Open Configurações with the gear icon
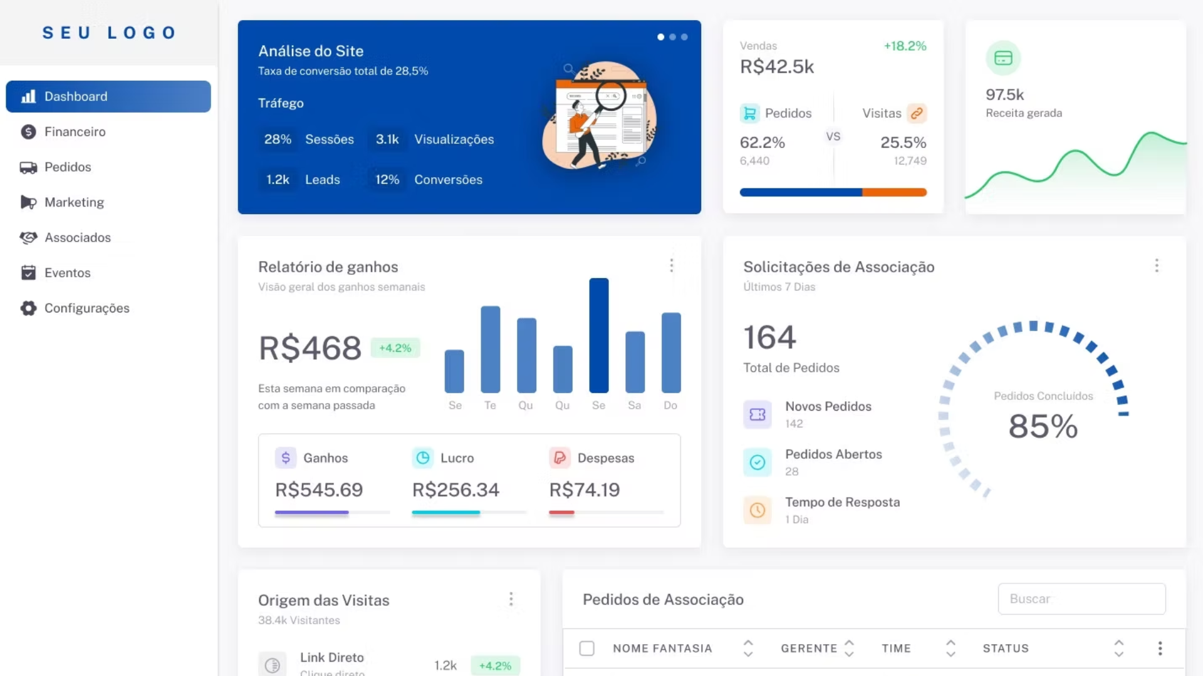 click(28, 308)
